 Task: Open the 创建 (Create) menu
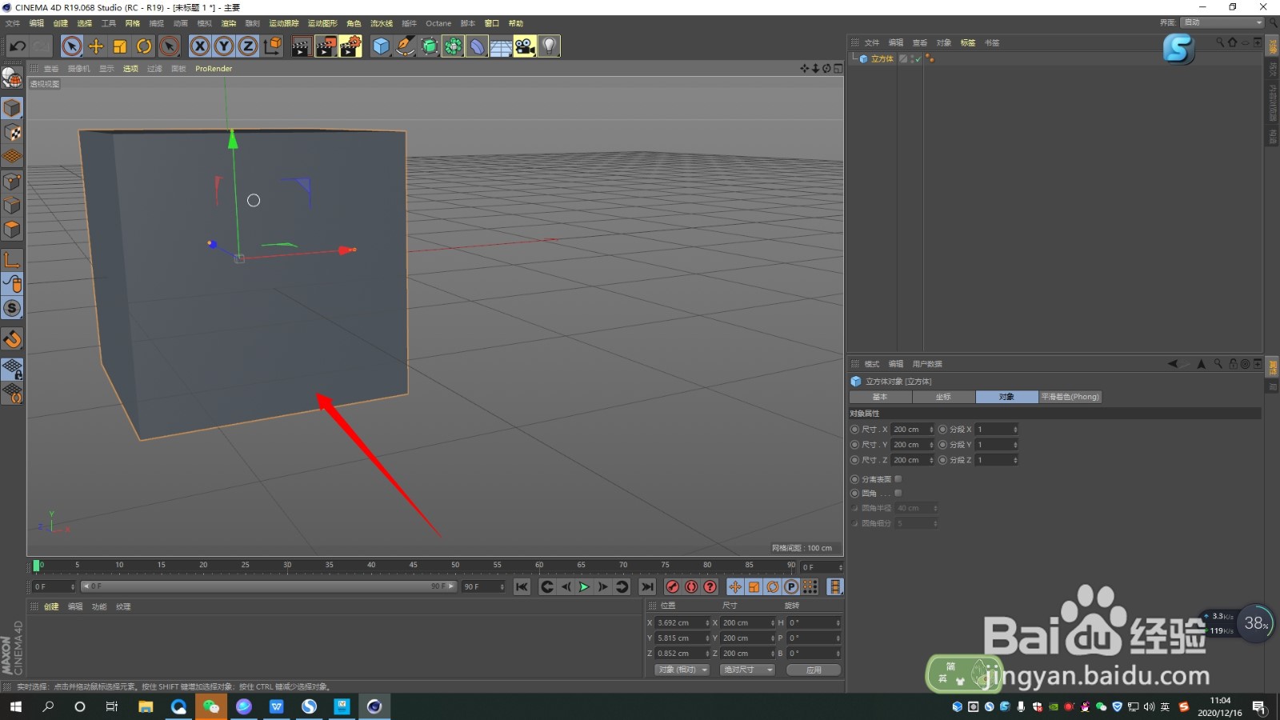61,23
